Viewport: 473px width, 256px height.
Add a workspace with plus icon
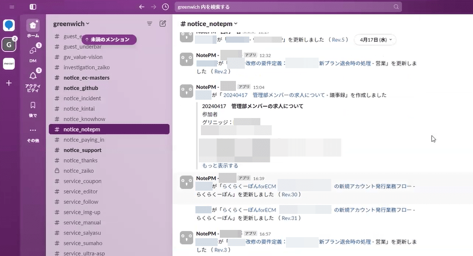click(x=9, y=83)
